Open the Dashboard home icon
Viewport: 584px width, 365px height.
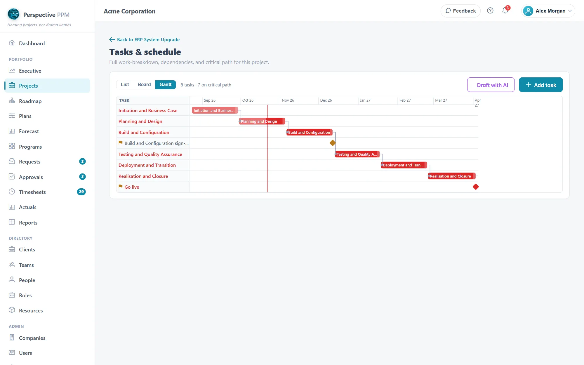pos(12,43)
